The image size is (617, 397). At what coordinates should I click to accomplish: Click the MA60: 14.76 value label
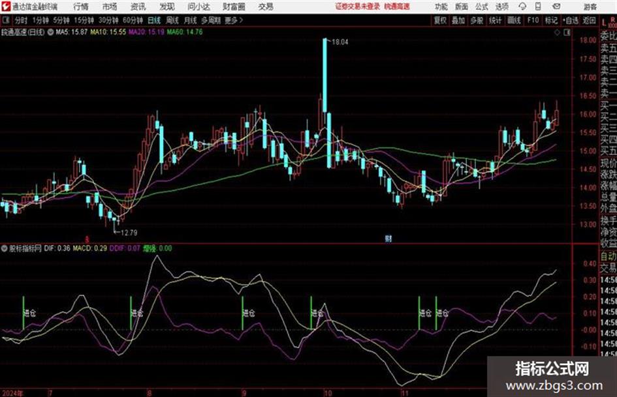coord(185,32)
